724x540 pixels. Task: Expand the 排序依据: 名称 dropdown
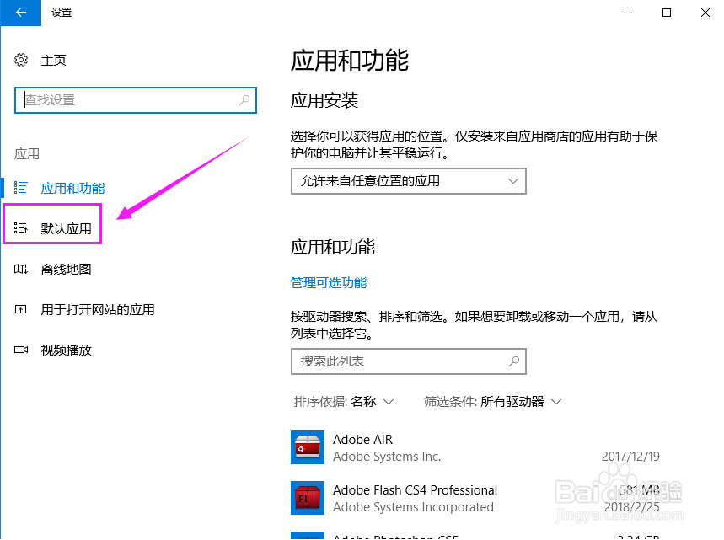(344, 402)
